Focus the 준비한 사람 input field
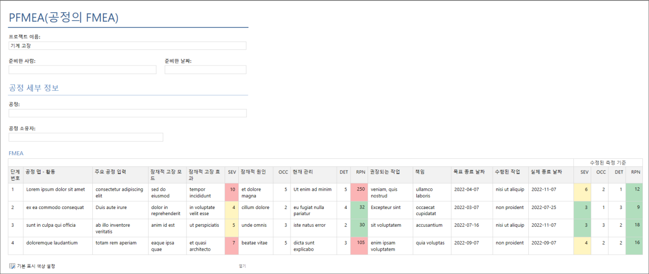649x274 pixels. coord(82,70)
